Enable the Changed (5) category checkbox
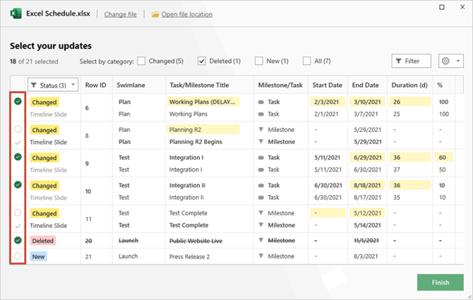 point(142,61)
